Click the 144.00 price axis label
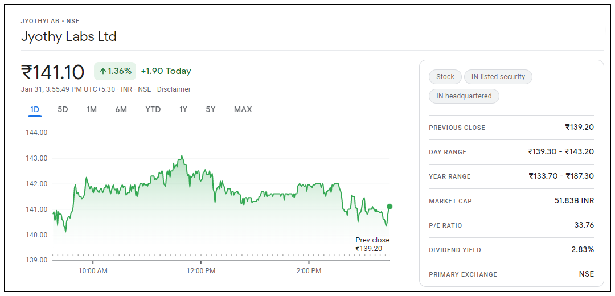Screen dimensions: 615x296 tap(35, 133)
